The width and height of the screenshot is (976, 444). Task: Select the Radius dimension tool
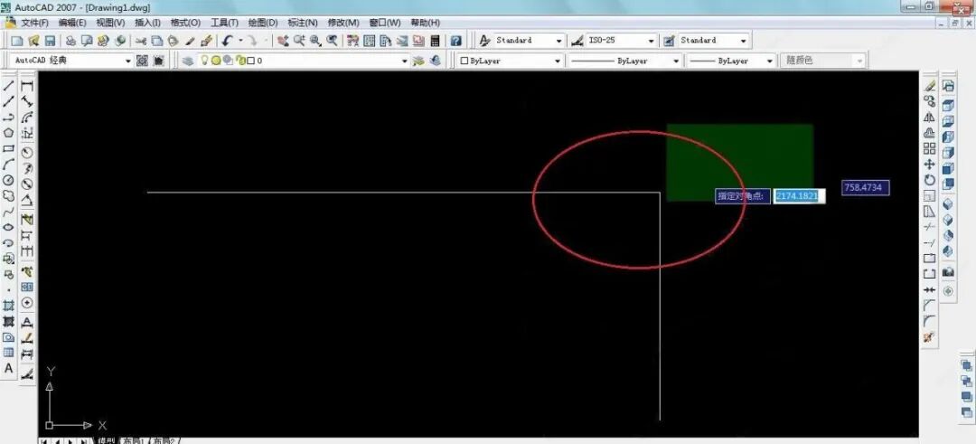[27, 152]
